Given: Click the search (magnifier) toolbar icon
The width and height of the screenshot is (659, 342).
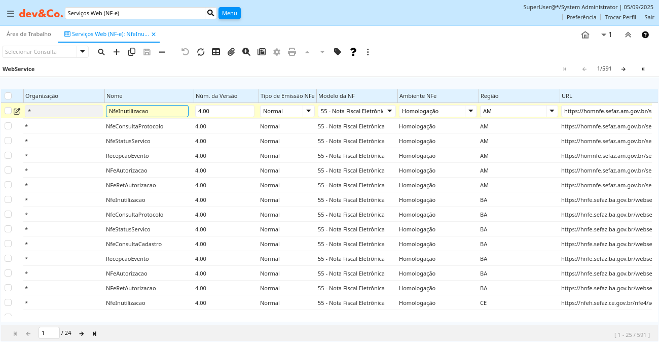Looking at the screenshot, I should coord(101,52).
